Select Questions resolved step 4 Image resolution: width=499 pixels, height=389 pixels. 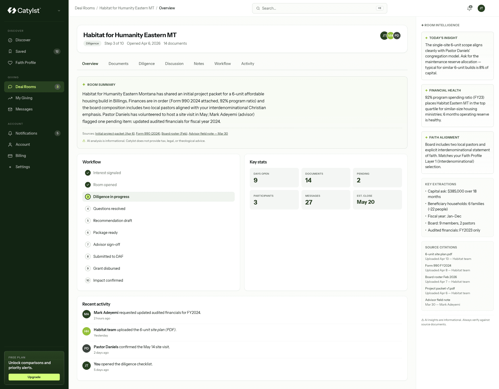tap(158, 209)
